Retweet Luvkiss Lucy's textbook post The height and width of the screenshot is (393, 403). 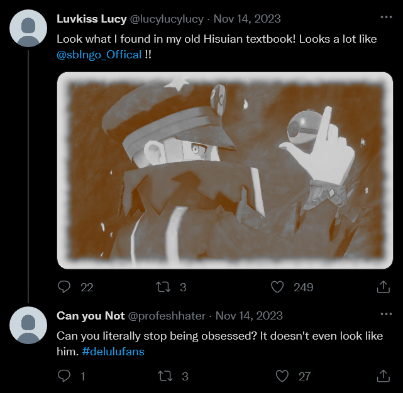pos(162,287)
